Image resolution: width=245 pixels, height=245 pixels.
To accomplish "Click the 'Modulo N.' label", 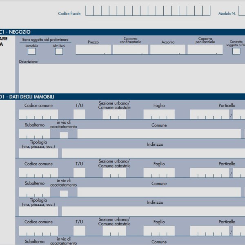I will pos(227,13).
